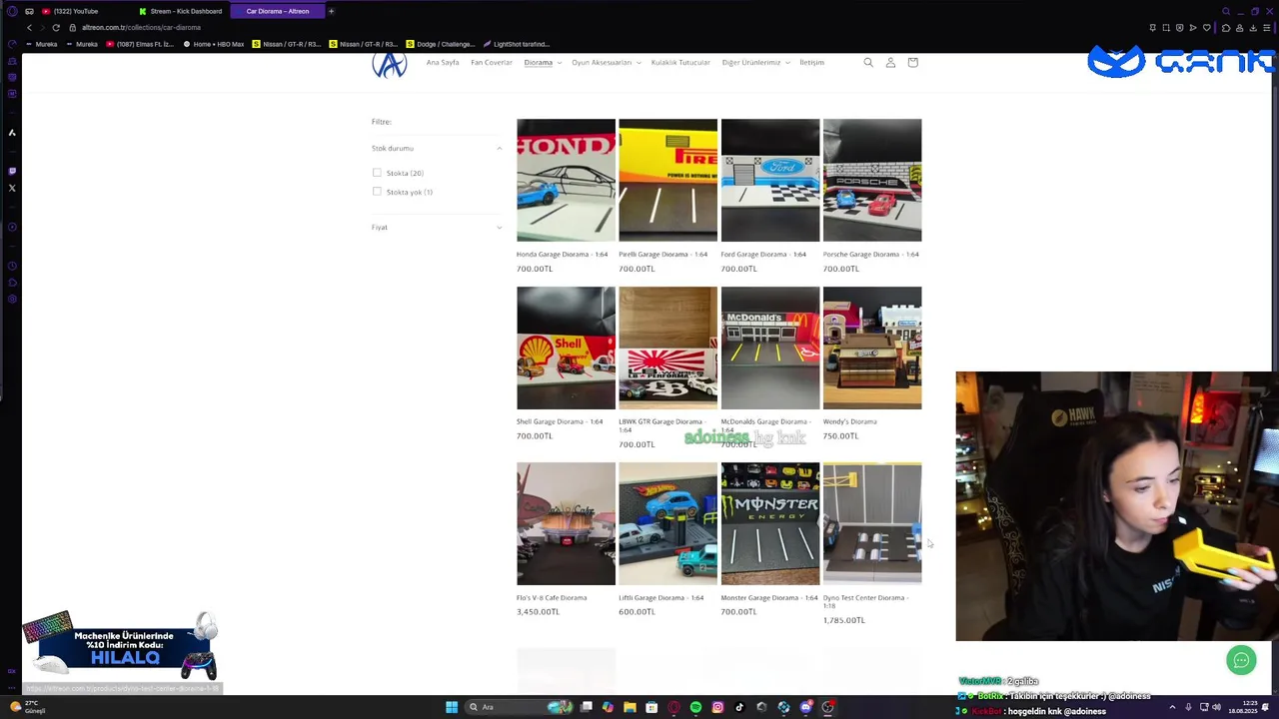This screenshot has width=1279, height=719.
Task: Open the account login icon
Action: [x=890, y=63]
